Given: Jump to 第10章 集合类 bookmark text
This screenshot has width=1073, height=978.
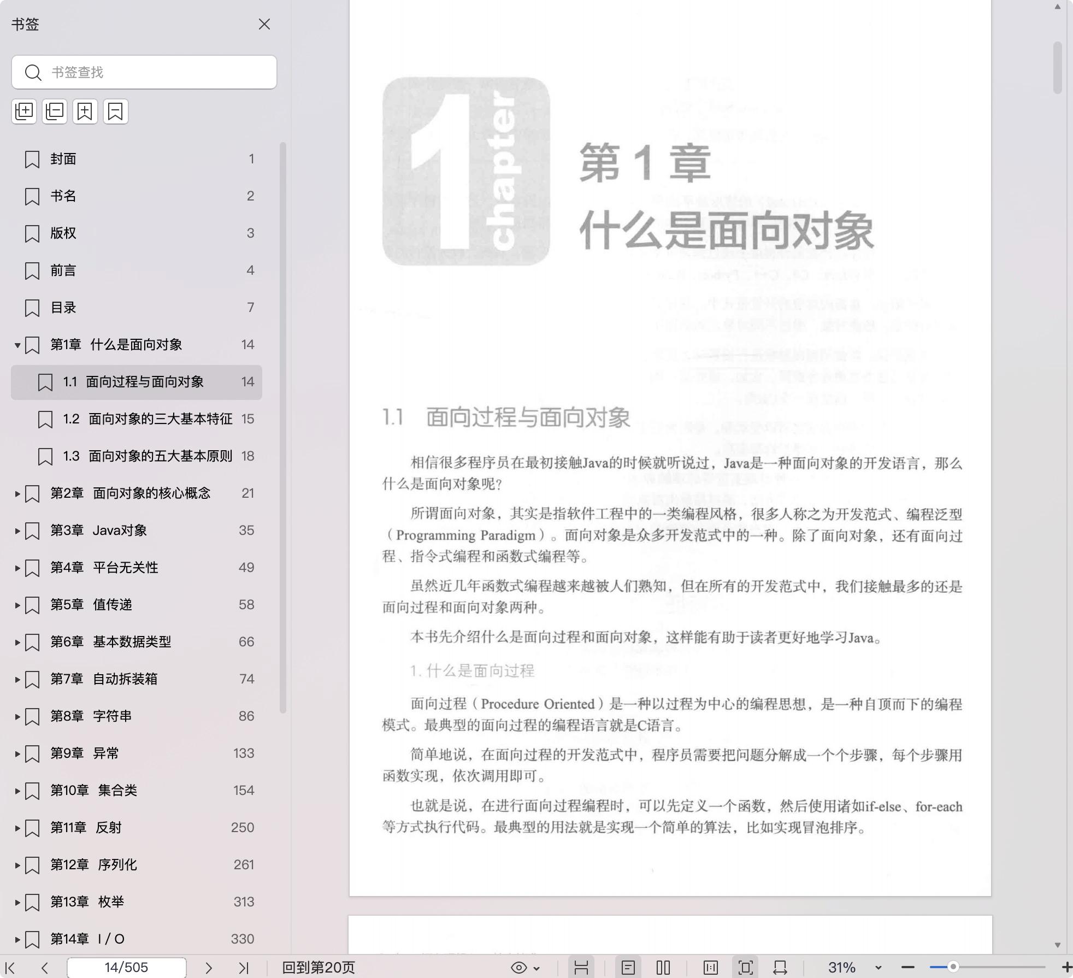Looking at the screenshot, I should [93, 791].
